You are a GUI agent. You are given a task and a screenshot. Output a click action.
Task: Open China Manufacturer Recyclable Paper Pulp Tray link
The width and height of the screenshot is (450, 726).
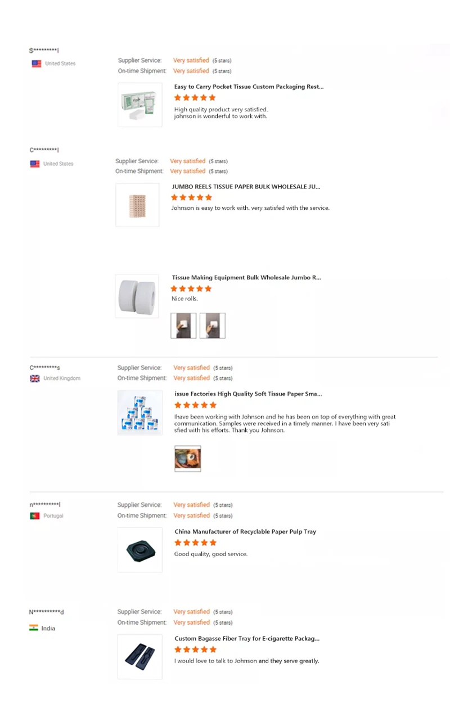pos(245,531)
